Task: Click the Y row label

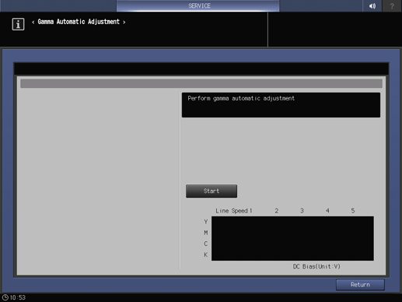Action: pyautogui.click(x=206, y=222)
